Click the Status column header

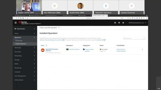click(x=102, y=45)
